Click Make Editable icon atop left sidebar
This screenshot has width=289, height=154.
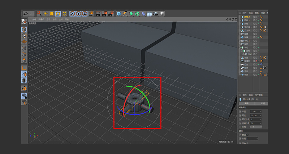click(x=24, y=22)
